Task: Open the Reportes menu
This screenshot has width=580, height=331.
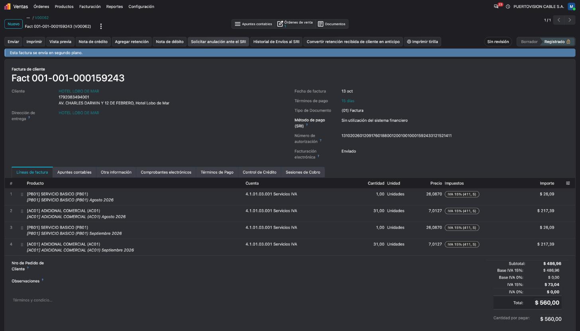Action: [x=115, y=6]
